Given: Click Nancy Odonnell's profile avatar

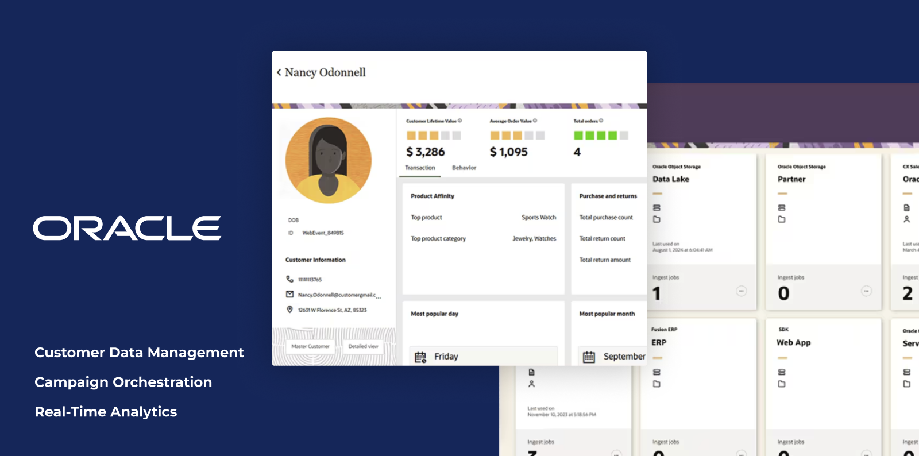Looking at the screenshot, I should [x=329, y=160].
